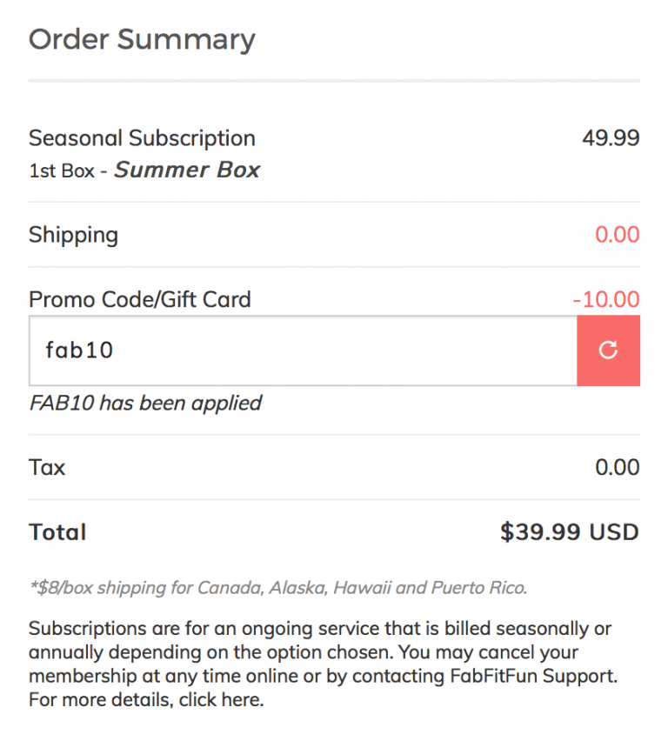The height and width of the screenshot is (741, 668).
Task: Click the red 0.00 shipping amount
Action: (617, 235)
